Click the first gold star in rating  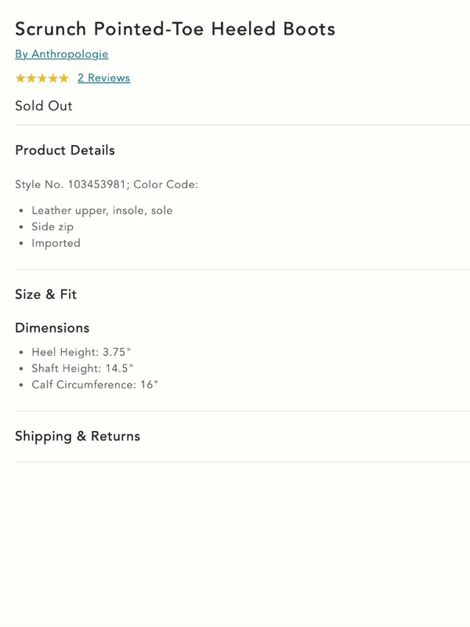pyautogui.click(x=20, y=78)
